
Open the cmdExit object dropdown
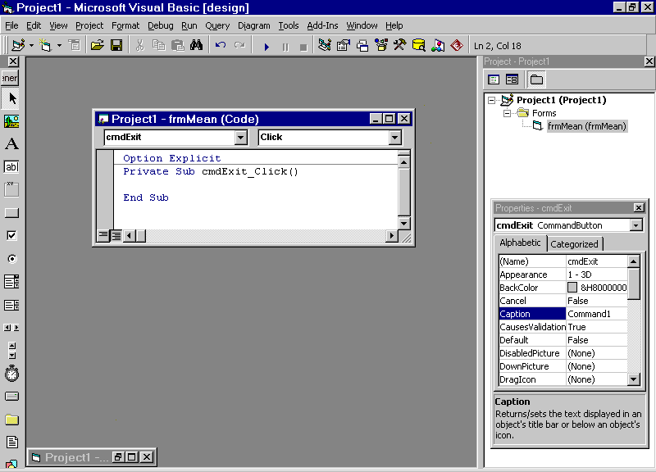(240, 137)
